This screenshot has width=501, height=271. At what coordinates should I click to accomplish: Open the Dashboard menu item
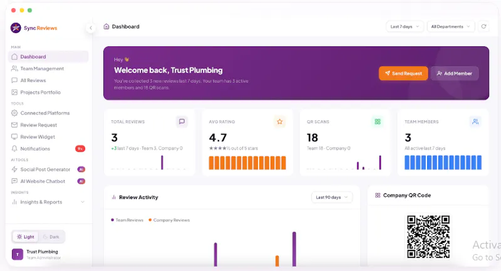tap(48, 56)
